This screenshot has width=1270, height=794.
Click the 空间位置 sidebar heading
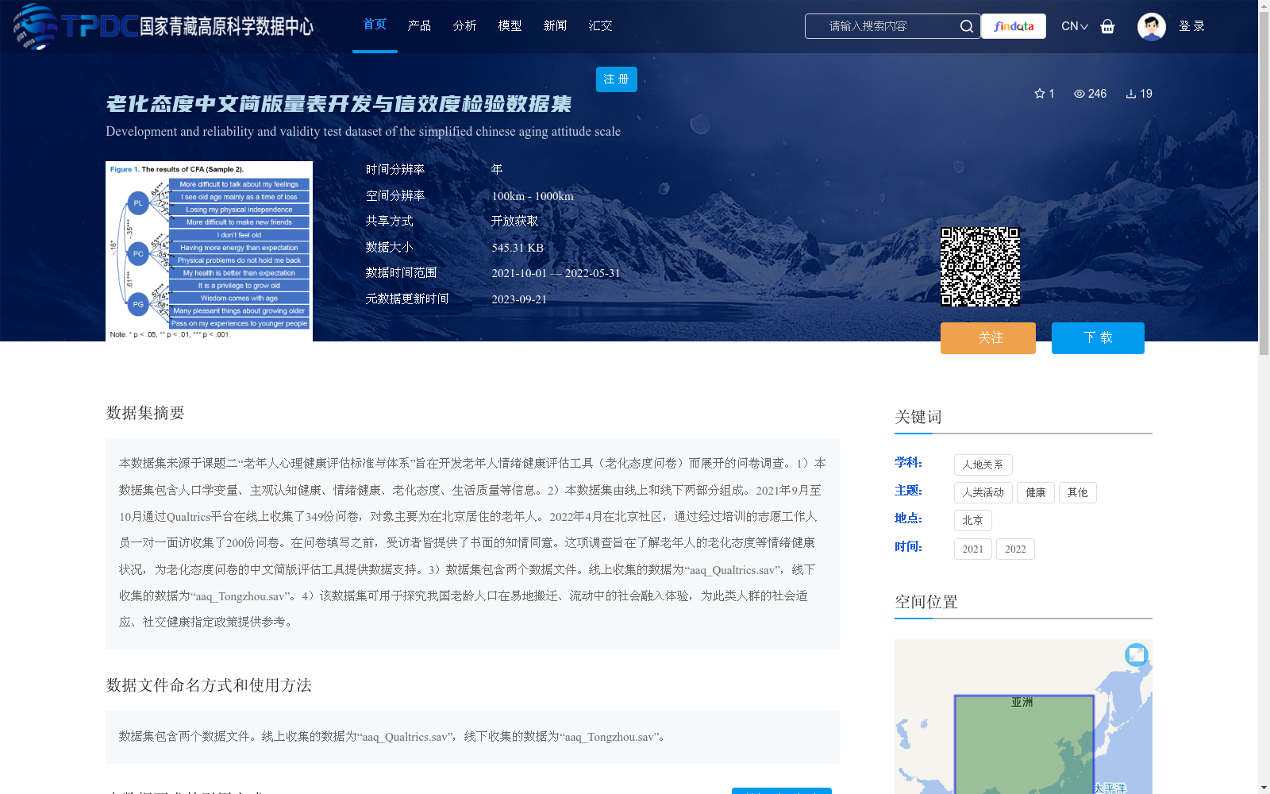click(926, 602)
